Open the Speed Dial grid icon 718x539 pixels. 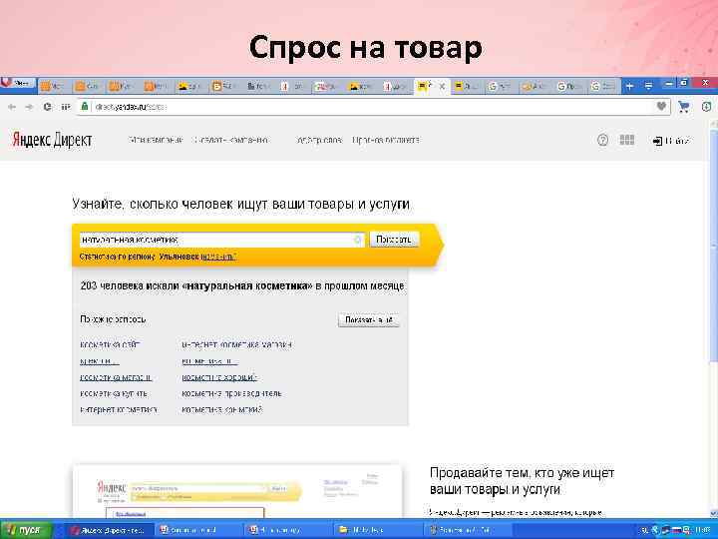(66, 107)
